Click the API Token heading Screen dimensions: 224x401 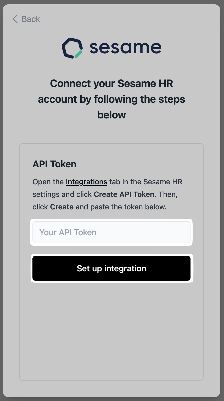click(x=54, y=164)
